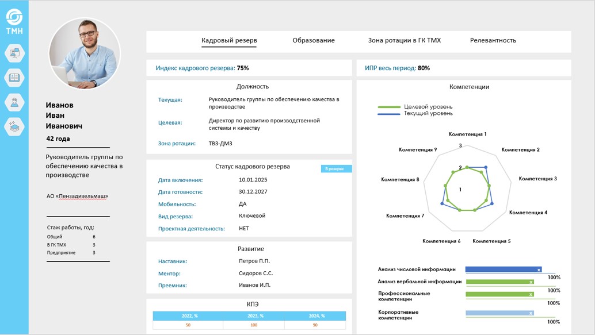Click the Анализ числовой информации progress bar

click(x=504, y=269)
